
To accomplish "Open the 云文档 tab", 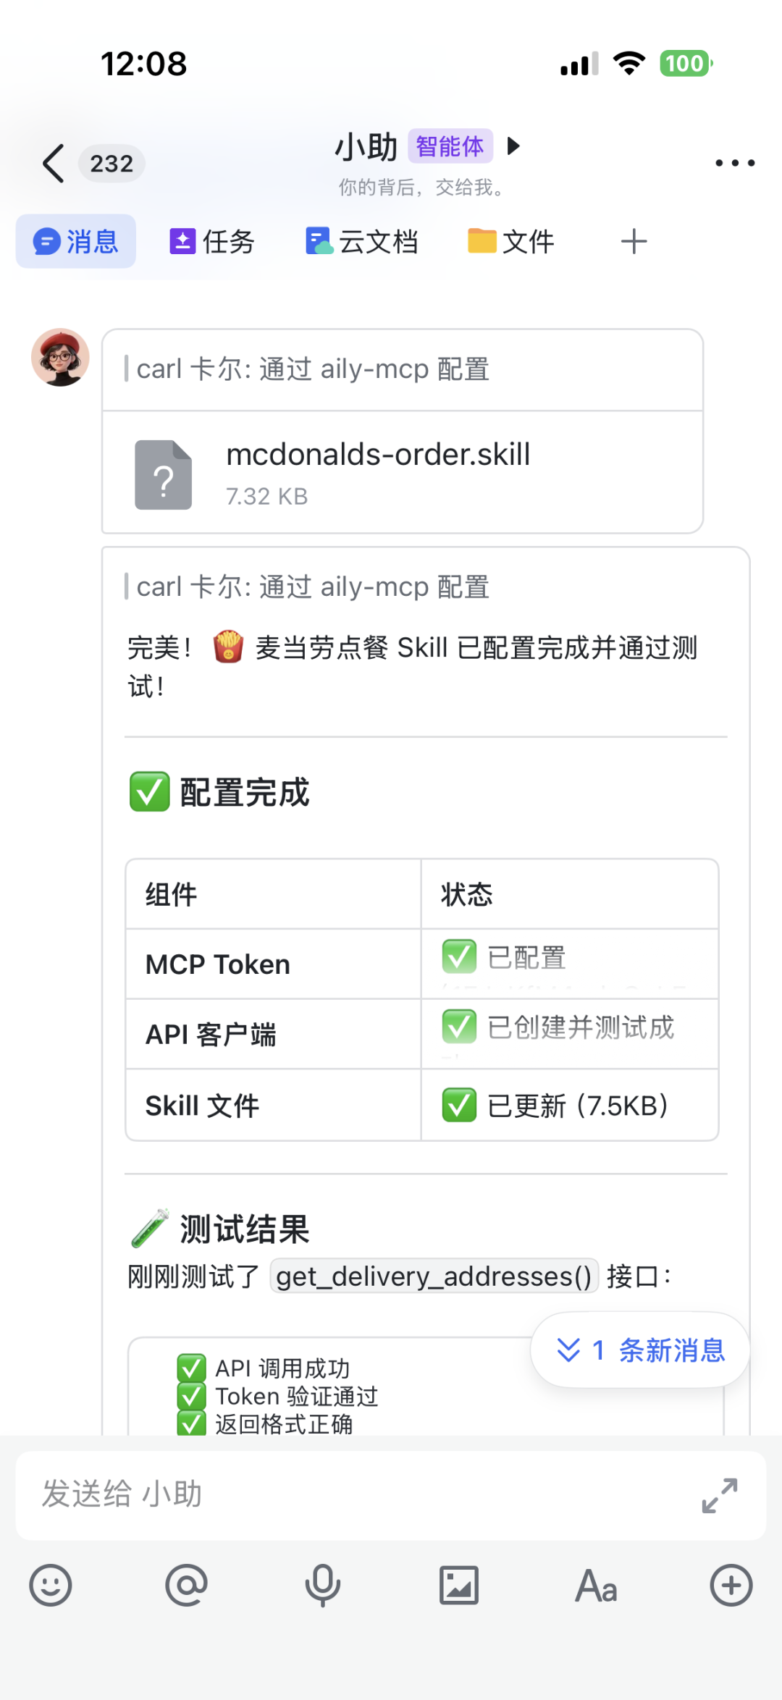I will pos(362,241).
